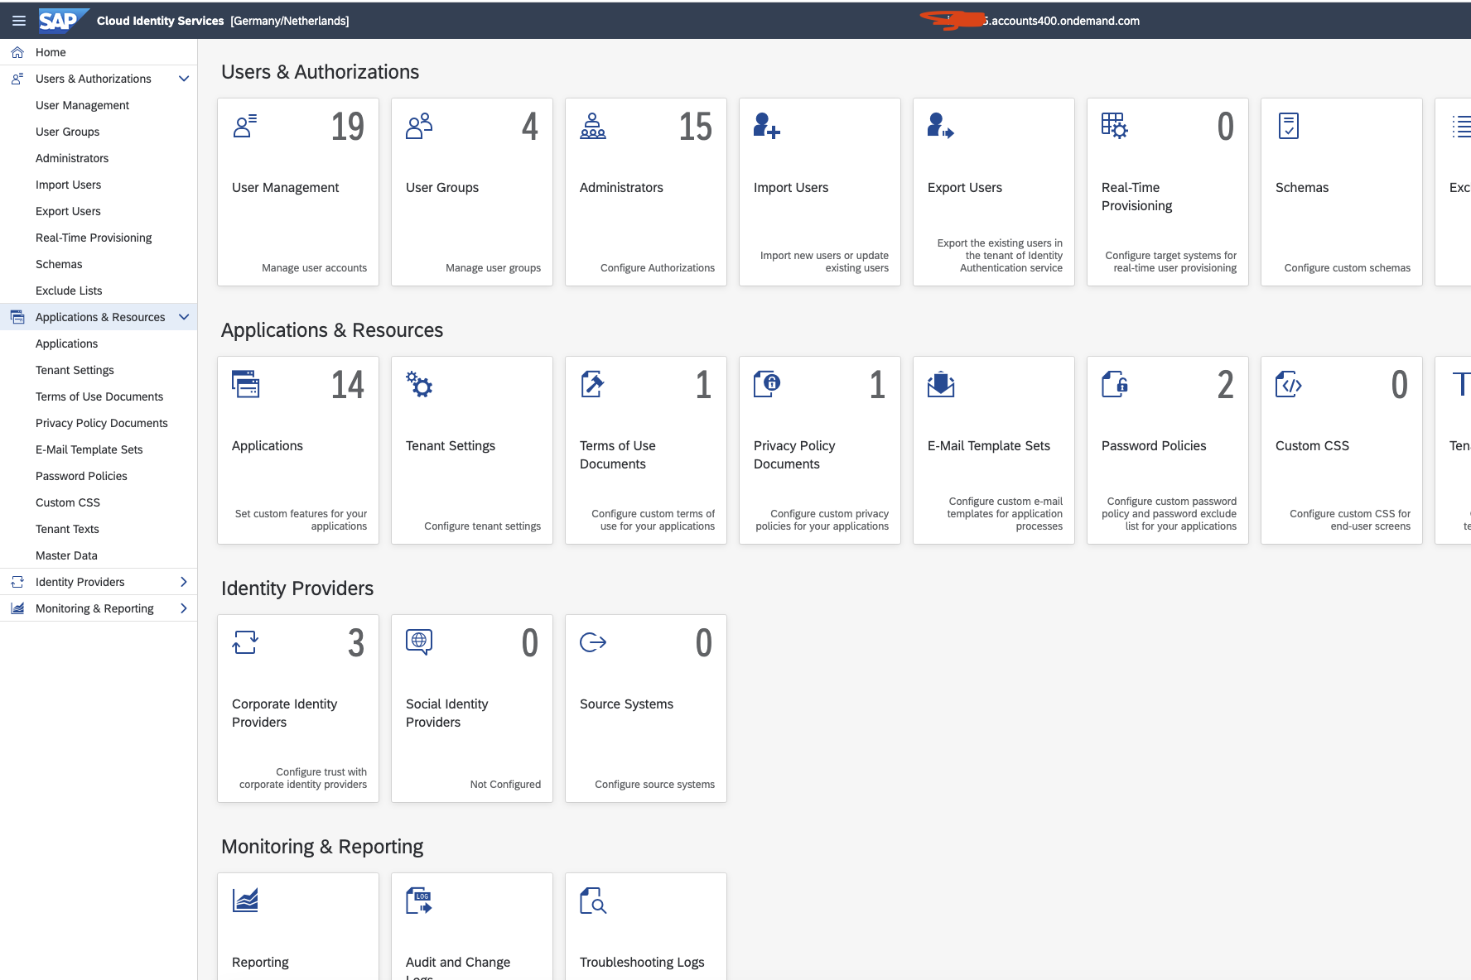The width and height of the screenshot is (1471, 980).
Task: Click the 15 count on Administrators tile
Action: click(x=696, y=127)
